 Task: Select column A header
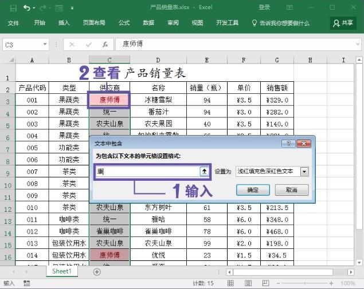click(32, 60)
